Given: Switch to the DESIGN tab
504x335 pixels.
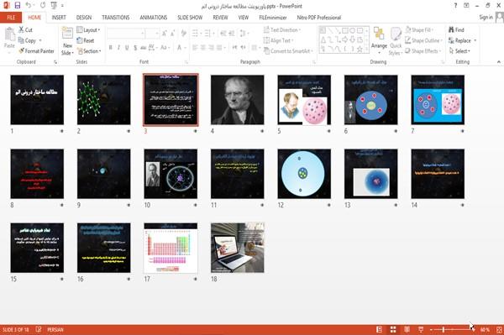Looking at the screenshot, I should (84, 18).
